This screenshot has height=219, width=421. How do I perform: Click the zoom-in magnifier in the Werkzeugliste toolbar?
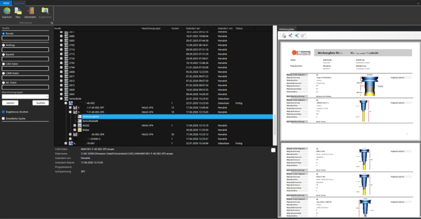(290, 36)
